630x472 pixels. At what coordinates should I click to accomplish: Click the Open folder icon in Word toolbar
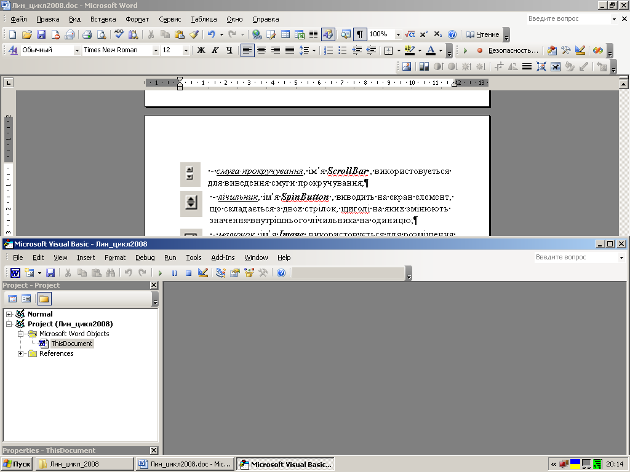pos(27,34)
